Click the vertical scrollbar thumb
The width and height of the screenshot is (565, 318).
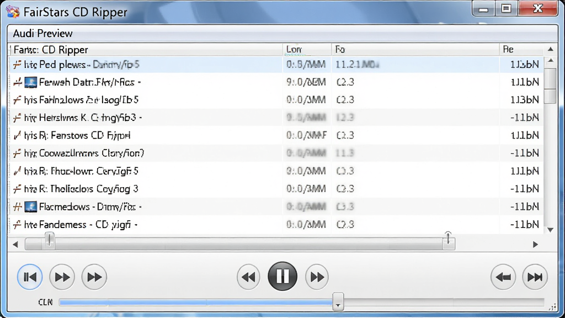(550, 86)
